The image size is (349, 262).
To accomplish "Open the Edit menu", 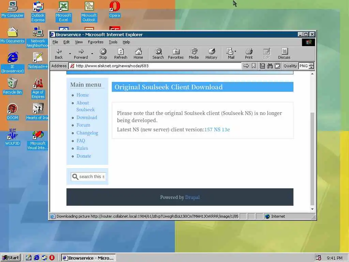I will tap(66, 42).
